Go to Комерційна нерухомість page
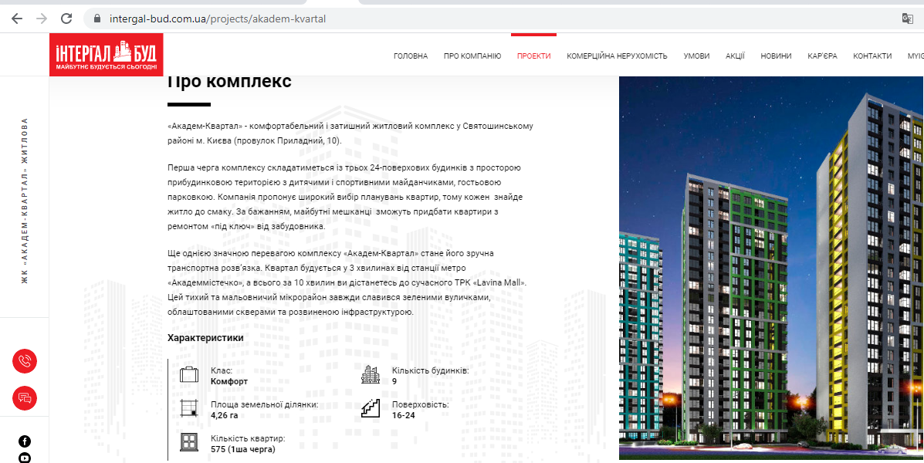Image resolution: width=924 pixels, height=463 pixels. 617,56
